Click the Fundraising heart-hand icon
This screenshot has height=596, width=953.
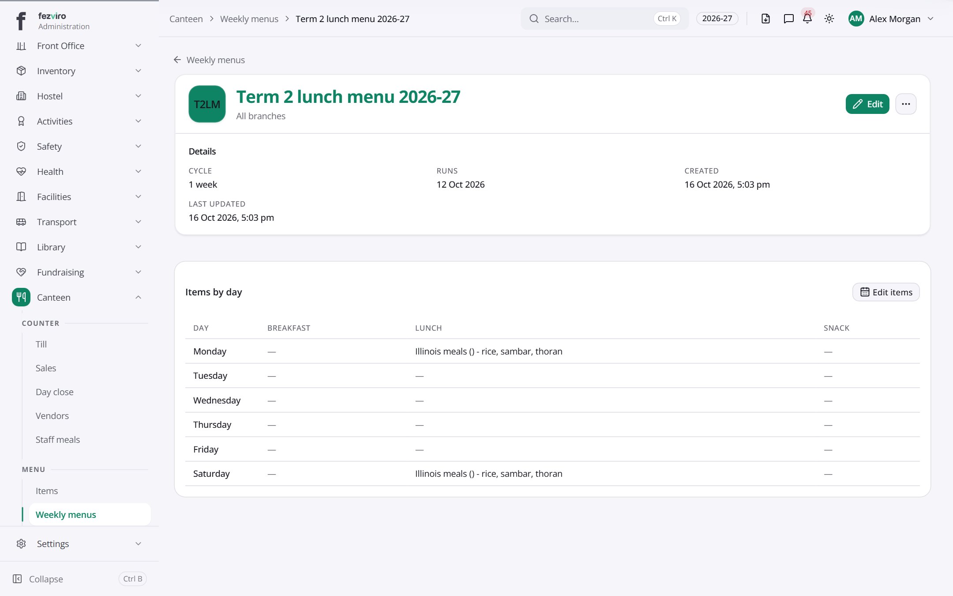click(21, 272)
